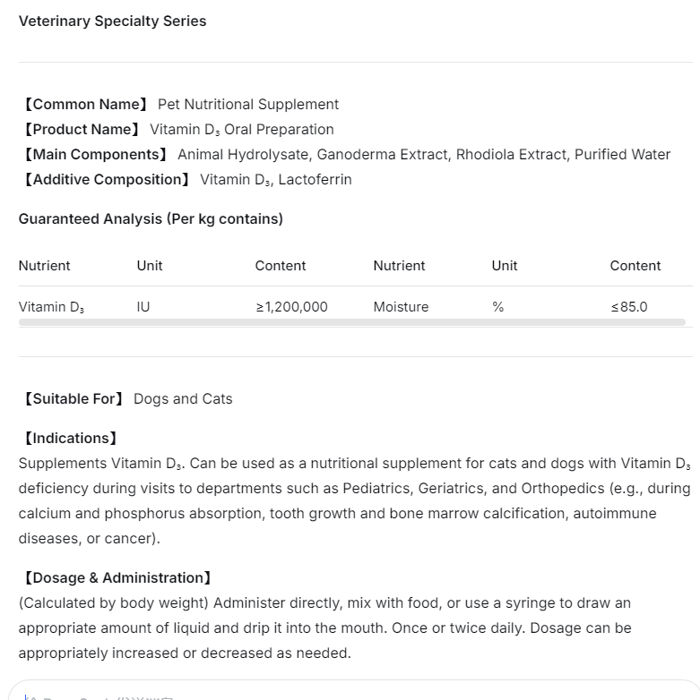The width and height of the screenshot is (700, 700).
Task: Click the Additive Composition label
Action: pyautogui.click(x=106, y=180)
